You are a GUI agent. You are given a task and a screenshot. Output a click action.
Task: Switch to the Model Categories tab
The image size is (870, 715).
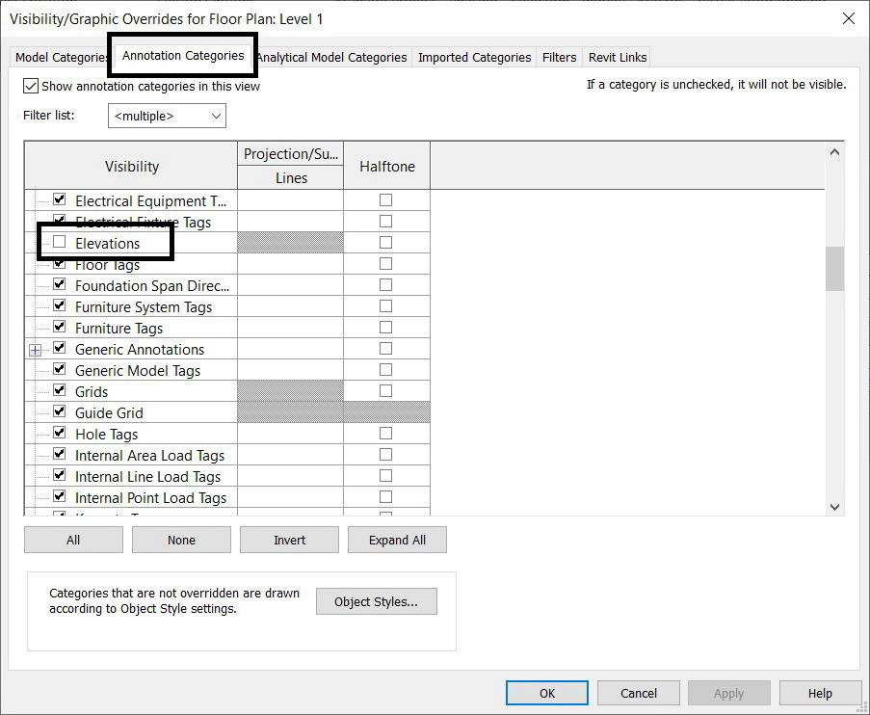[x=61, y=57]
